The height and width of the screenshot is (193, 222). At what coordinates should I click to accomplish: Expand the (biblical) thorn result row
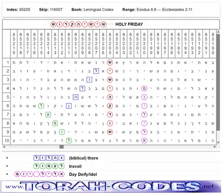click(x=7, y=158)
